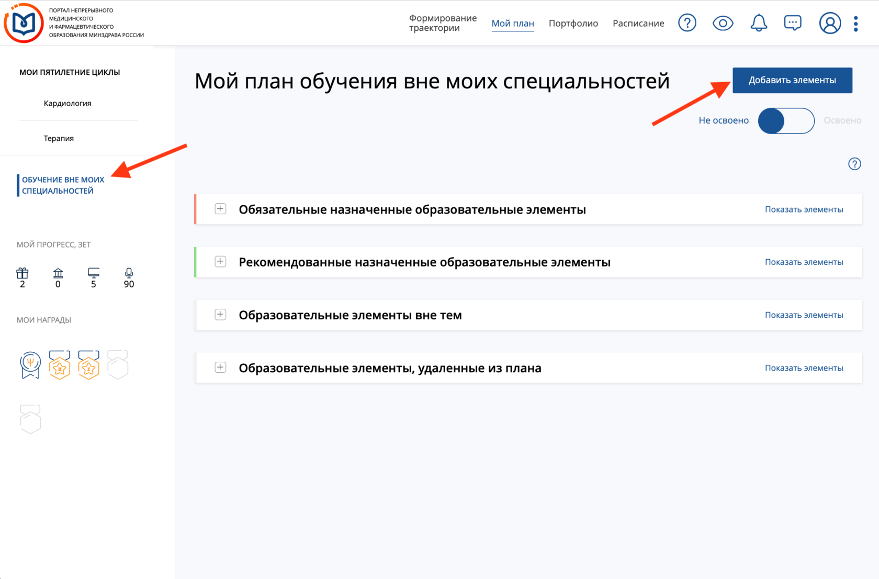Open the chat messages icon
The width and height of the screenshot is (879, 579).
click(x=793, y=23)
